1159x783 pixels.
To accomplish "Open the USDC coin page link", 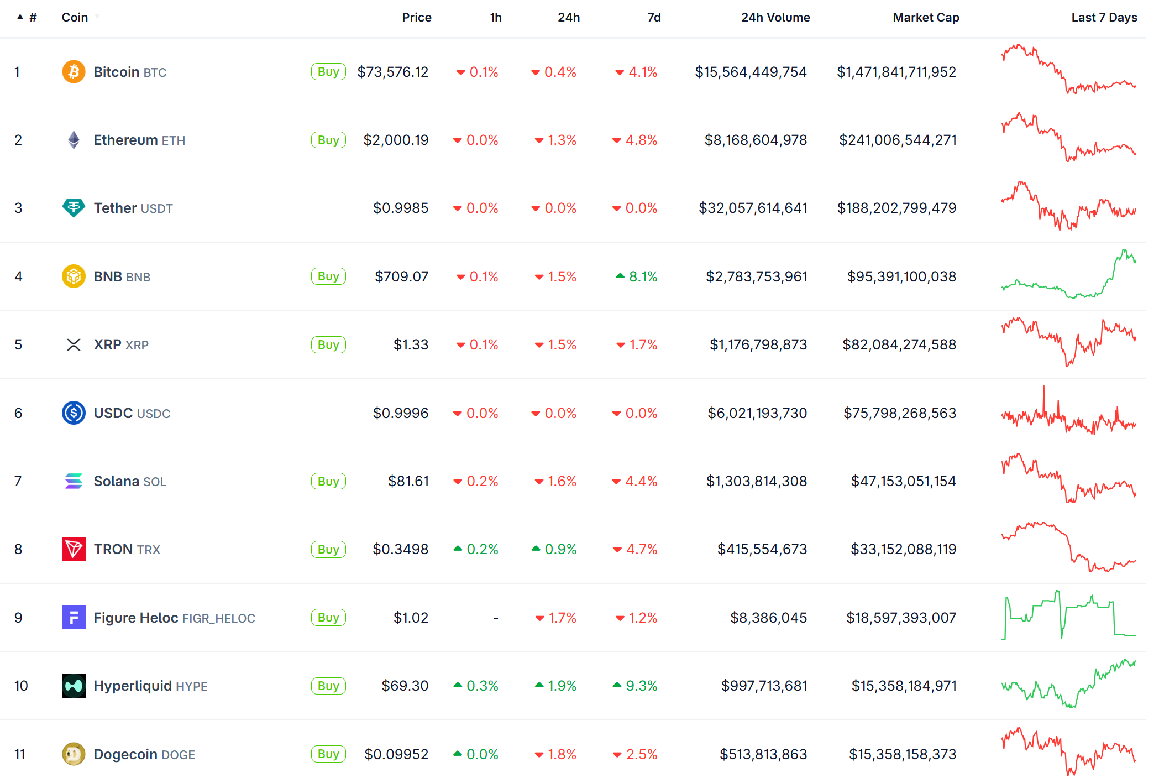I will point(132,413).
